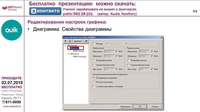The width and height of the screenshot is (200, 112).
Task: Collapse the Диаграмма tree node
Action: 65,45
